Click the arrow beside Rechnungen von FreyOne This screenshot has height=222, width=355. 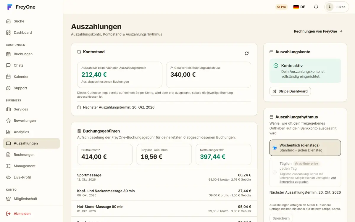pyautogui.click(x=341, y=31)
